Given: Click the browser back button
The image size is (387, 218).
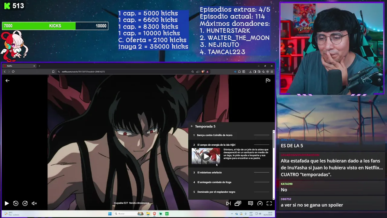Looking at the screenshot, I should (x=5, y=72).
